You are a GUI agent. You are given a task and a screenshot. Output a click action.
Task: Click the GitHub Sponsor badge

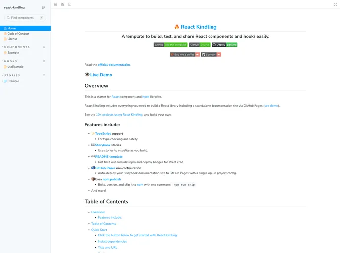coord(211,55)
